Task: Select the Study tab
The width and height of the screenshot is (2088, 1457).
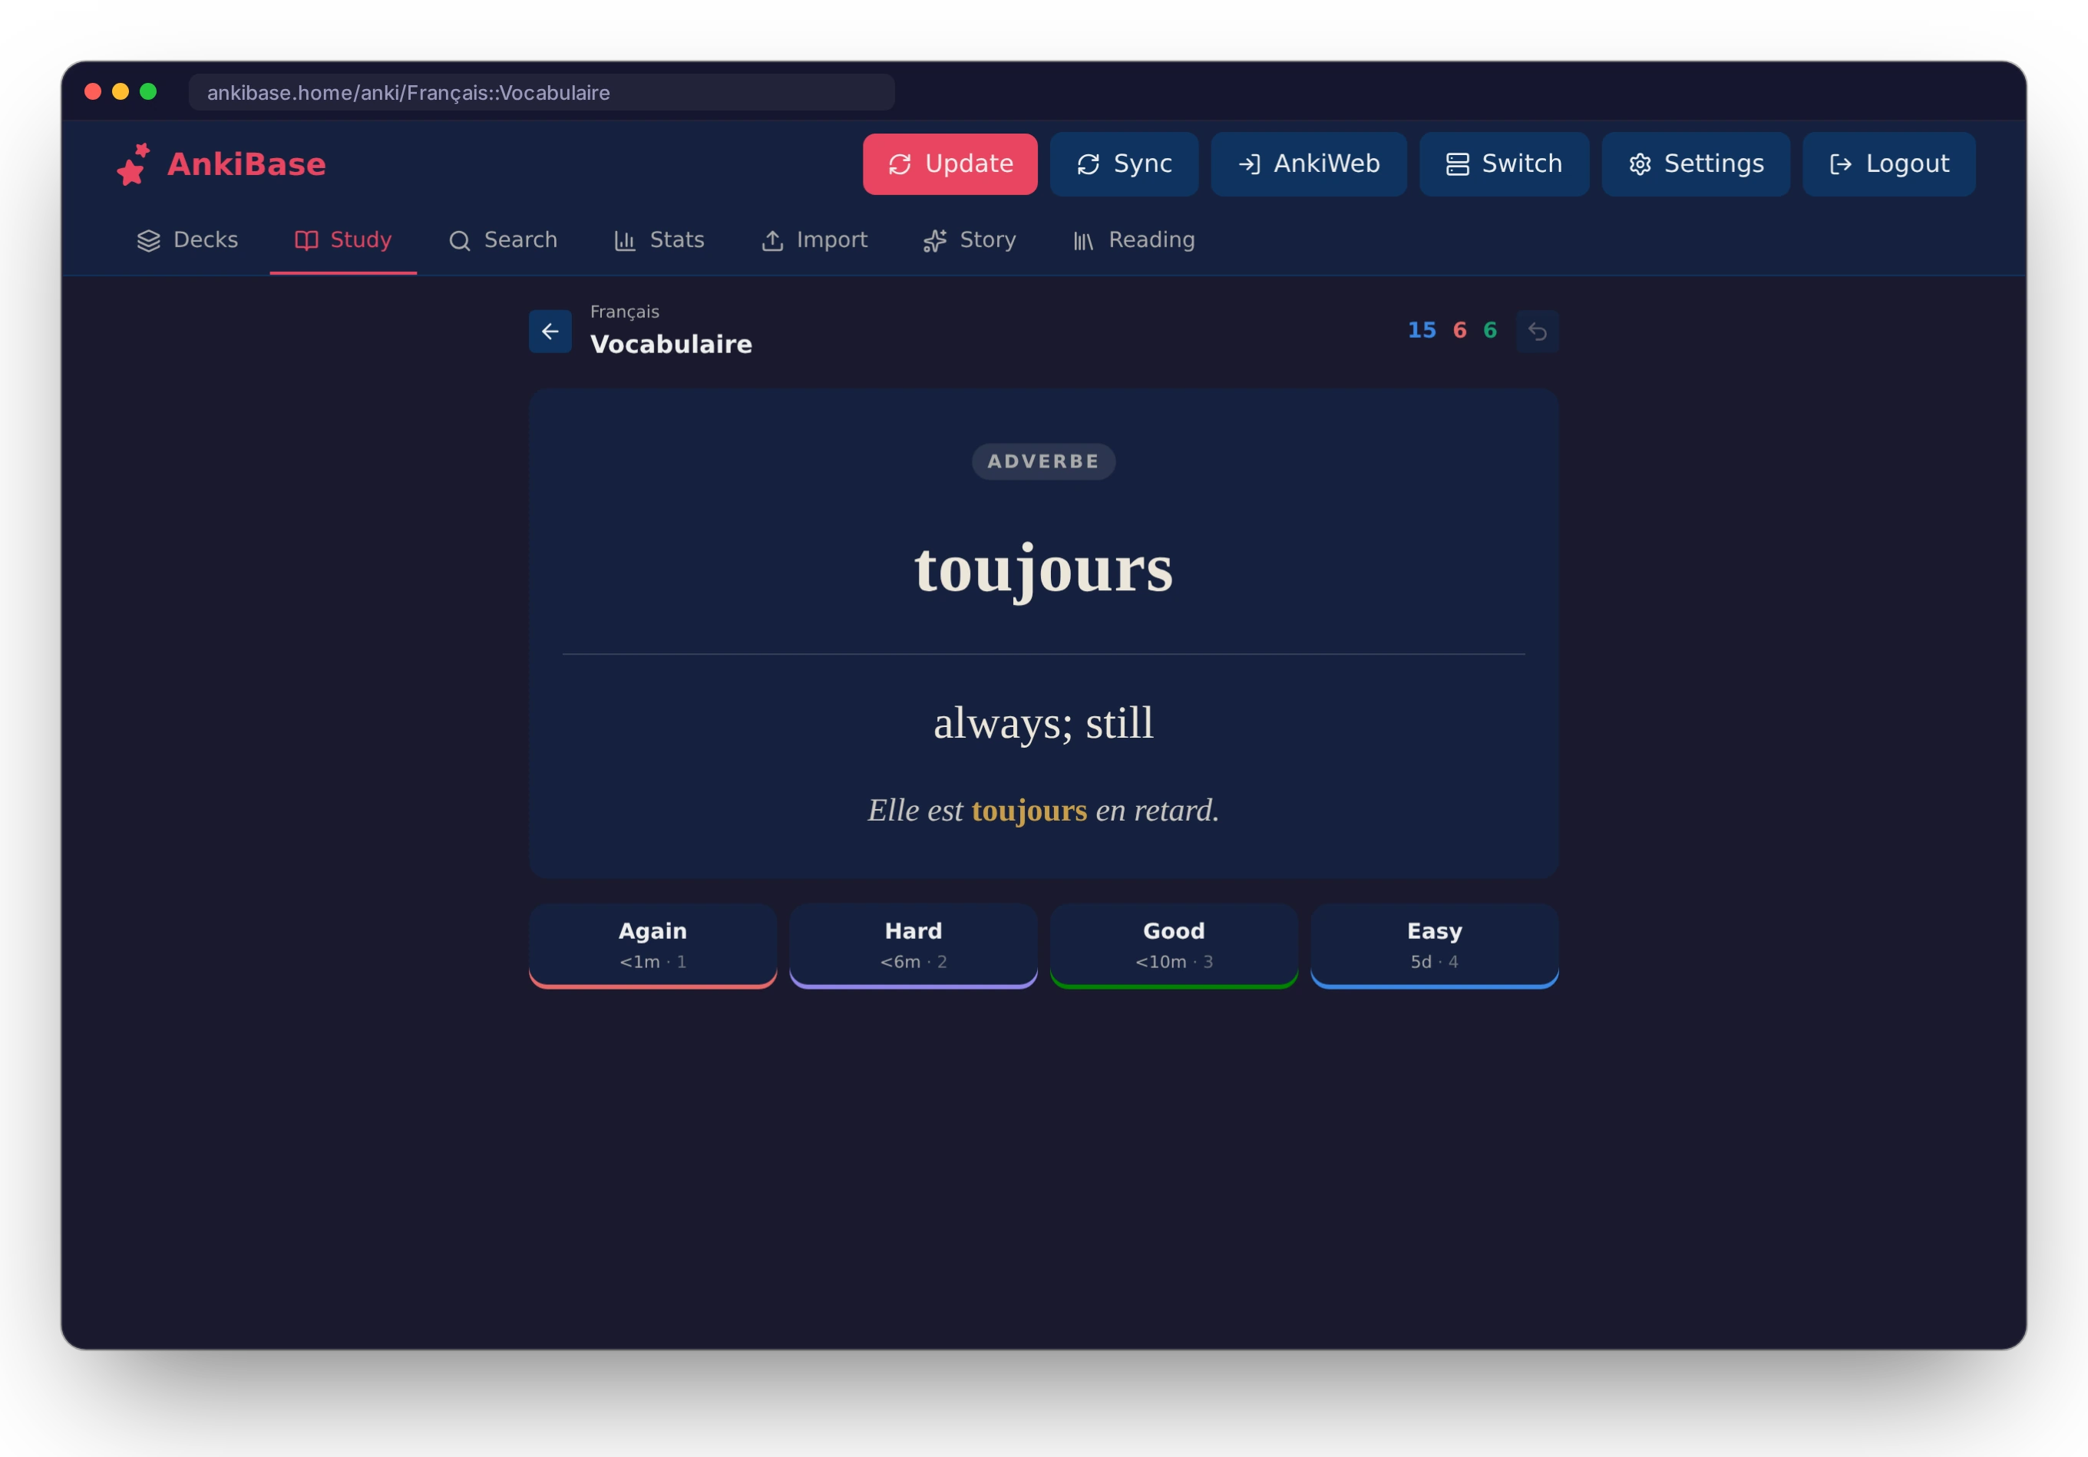Action: tap(343, 240)
